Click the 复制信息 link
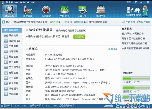 click(113, 49)
